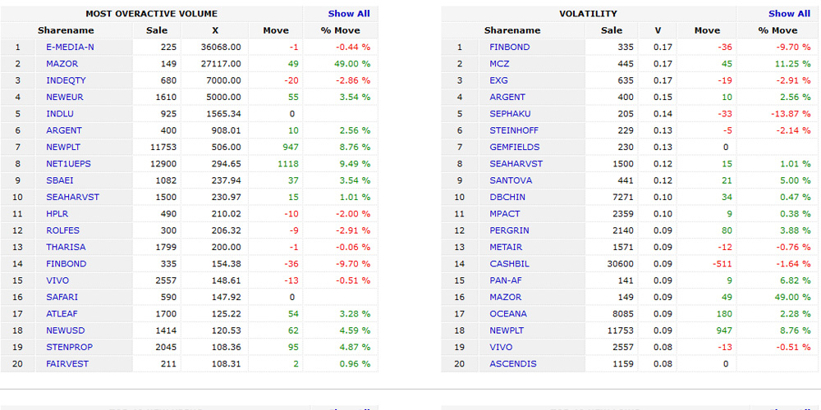Click the V column header in Volatility table
The height and width of the screenshot is (410, 821).
pyautogui.click(x=658, y=30)
